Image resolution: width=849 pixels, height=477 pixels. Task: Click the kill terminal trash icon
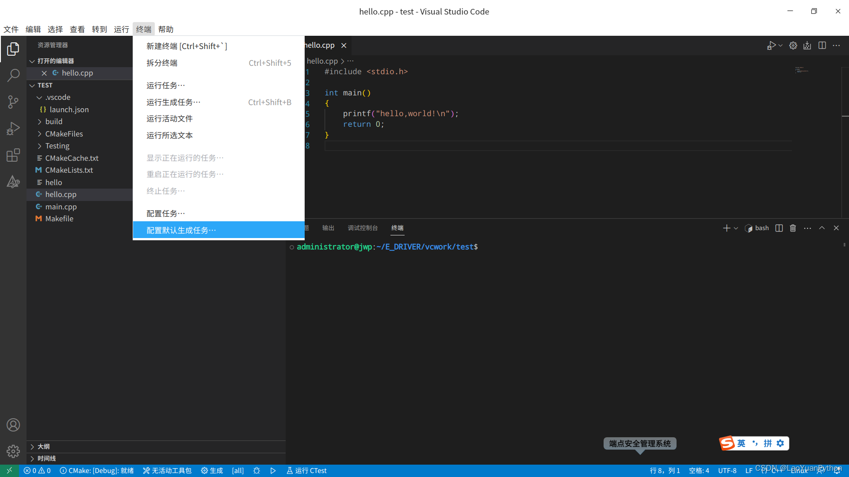point(792,228)
